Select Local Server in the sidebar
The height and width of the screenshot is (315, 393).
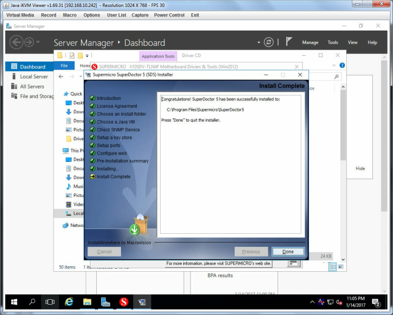34,77
